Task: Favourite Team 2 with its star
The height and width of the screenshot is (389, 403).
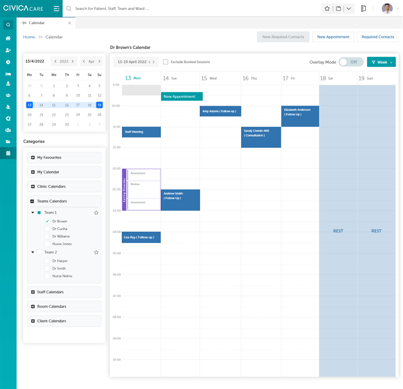Action: coord(96,252)
